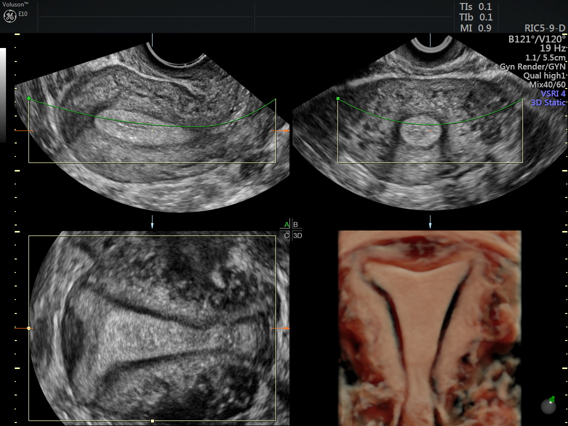568x426 pixels.
Task: Select quadrant C in the plane selector
Action: coord(286,235)
